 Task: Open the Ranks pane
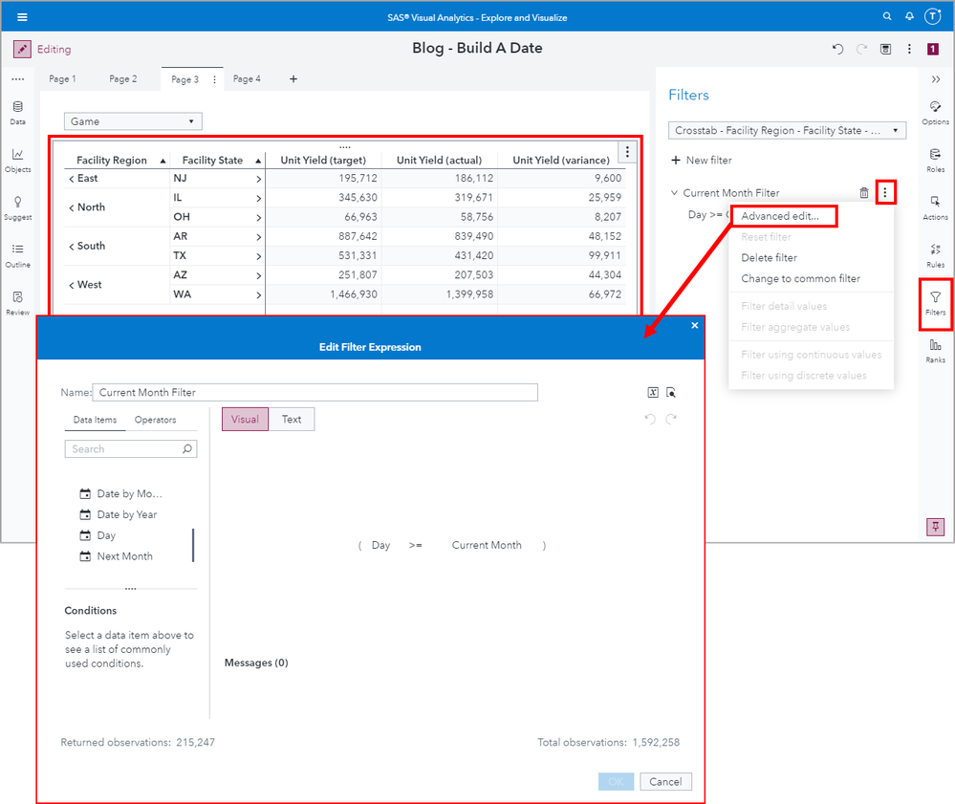(936, 351)
